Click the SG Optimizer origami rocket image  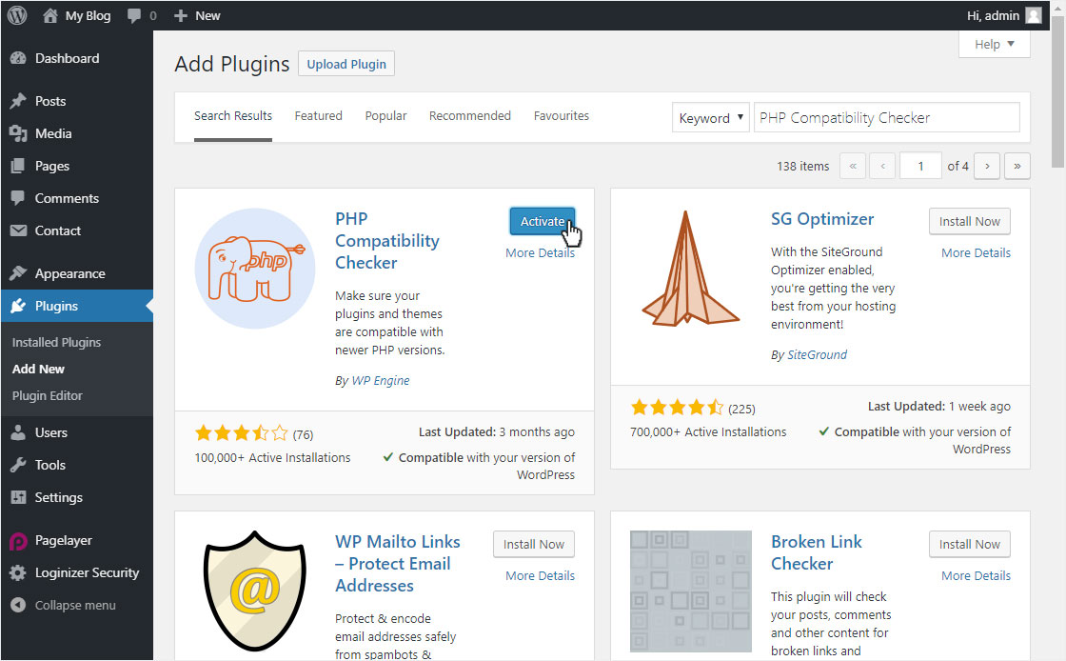click(x=691, y=269)
